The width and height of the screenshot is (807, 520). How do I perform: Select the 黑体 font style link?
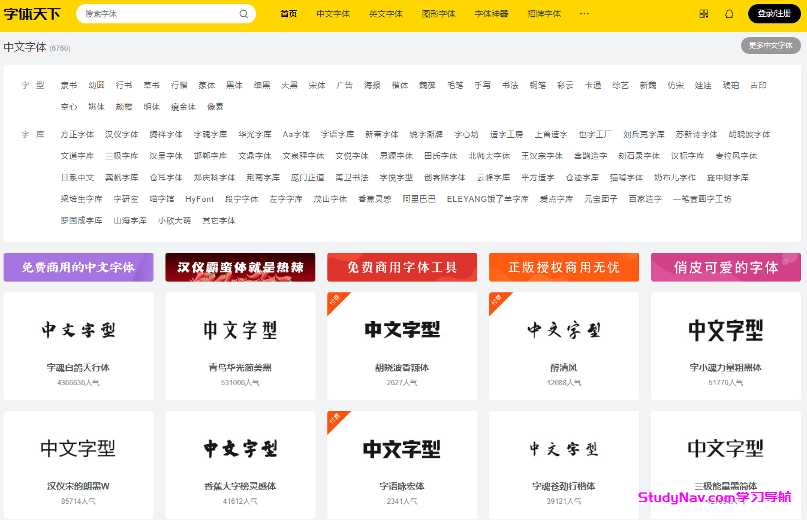tap(234, 85)
